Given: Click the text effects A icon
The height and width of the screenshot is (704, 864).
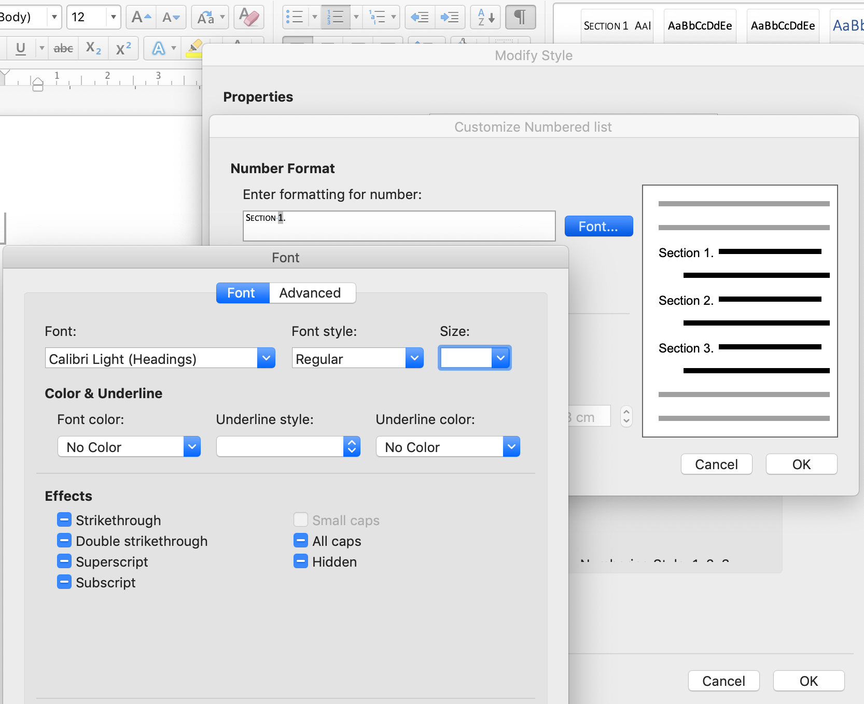Looking at the screenshot, I should pos(159,49).
